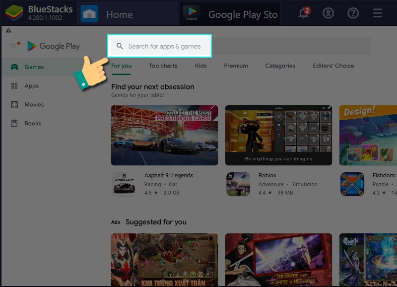Open the account profile icon
Viewport: 397px width, 287px height.
point(328,13)
